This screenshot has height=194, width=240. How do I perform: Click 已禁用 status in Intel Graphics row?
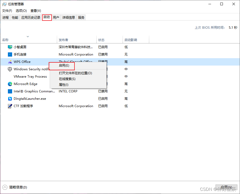coord(103,91)
